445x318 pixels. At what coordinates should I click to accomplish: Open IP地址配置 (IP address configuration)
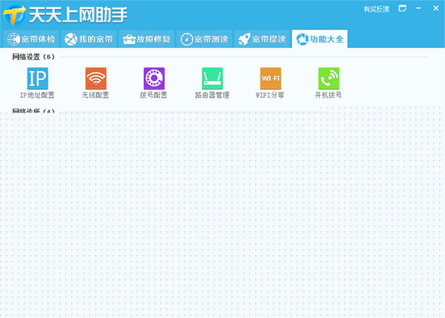pyautogui.click(x=37, y=79)
